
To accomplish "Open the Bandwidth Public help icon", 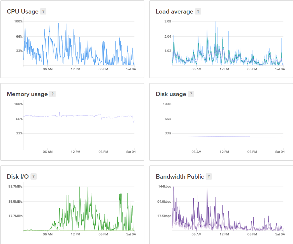I will 209,177.
